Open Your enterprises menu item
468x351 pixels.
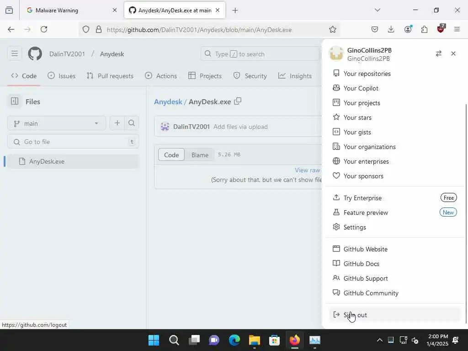click(394, 161)
